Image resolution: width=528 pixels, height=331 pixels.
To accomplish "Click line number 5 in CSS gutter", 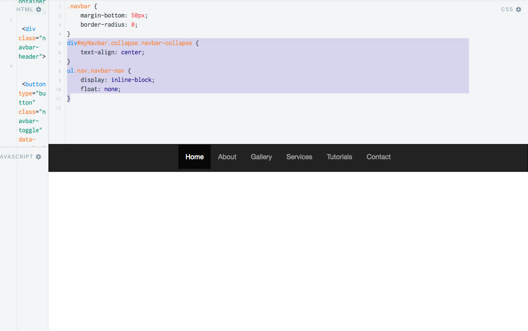I will pyautogui.click(x=60, y=44).
